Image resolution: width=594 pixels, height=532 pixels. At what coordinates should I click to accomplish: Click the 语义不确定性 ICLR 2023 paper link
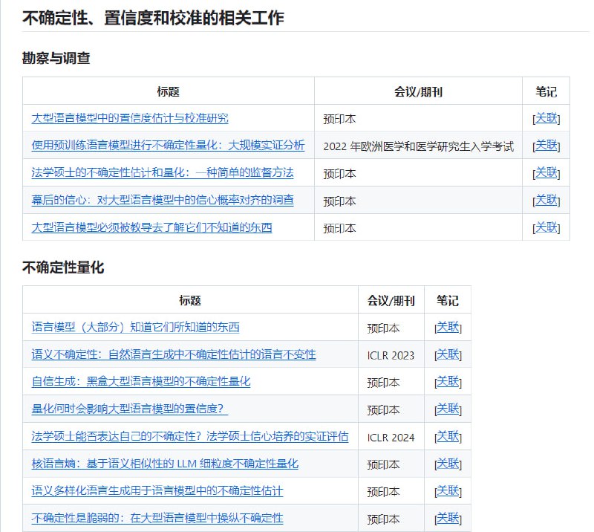[171, 354]
